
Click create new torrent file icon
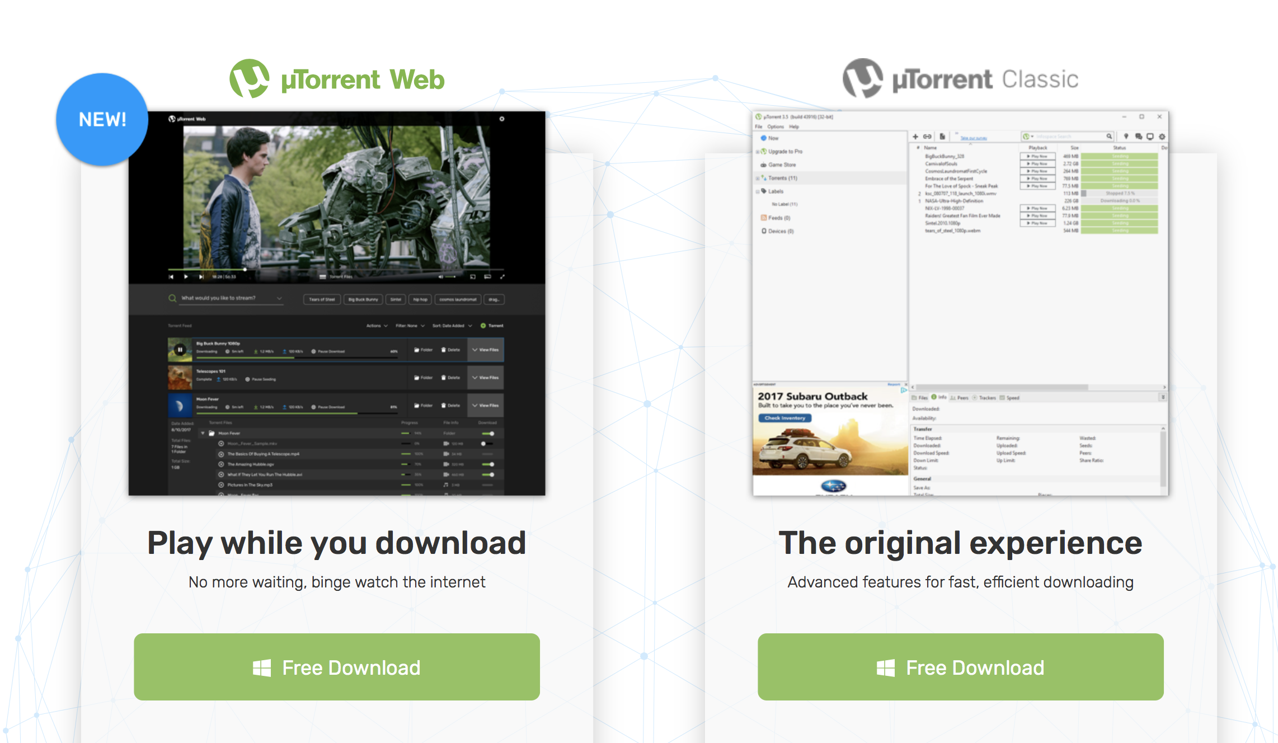click(x=942, y=137)
